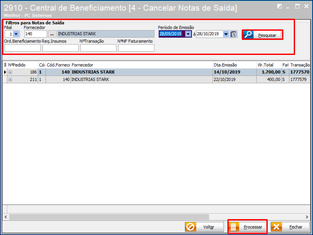Select INDUSTRIAS STARK in order 211 row
The image size is (313, 235).
(142, 80)
